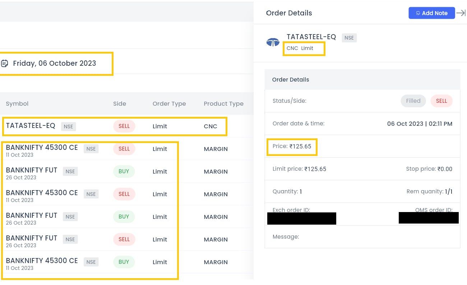Click the SELL badge in Order Details panel
The height and width of the screenshot is (285, 467).
pos(441,101)
